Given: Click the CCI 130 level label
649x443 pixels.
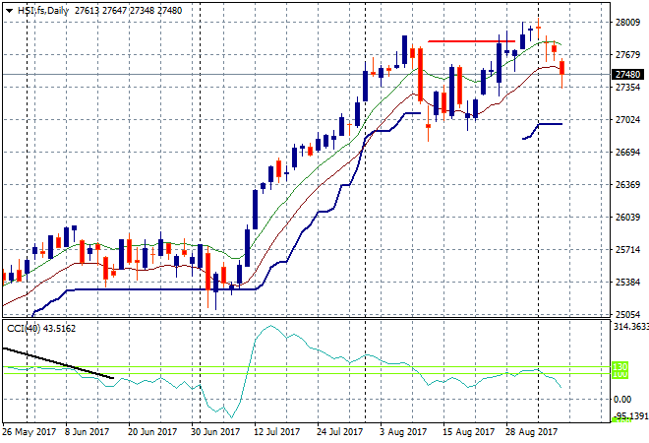Looking at the screenshot, I should point(619,367).
